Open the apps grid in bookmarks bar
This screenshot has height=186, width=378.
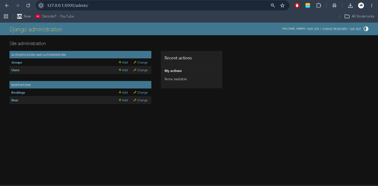click(6, 16)
